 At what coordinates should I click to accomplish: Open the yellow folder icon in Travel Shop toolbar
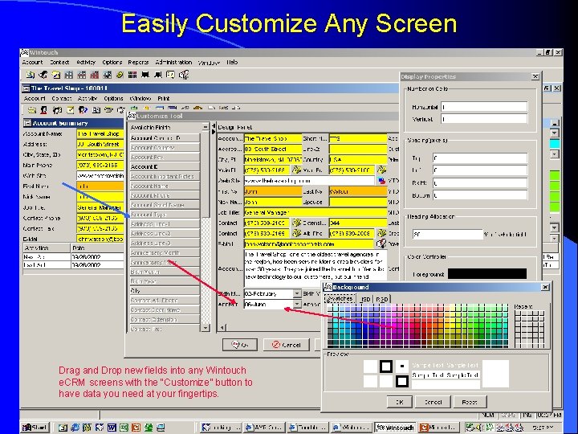coord(32,109)
